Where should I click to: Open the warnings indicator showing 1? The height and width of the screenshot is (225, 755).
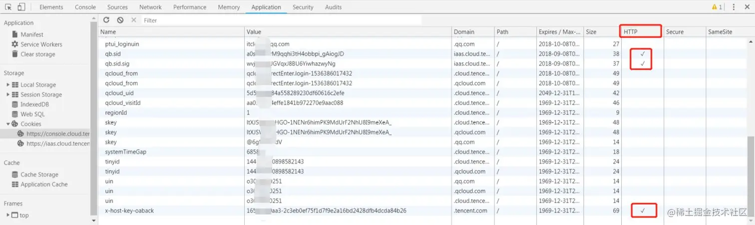(717, 7)
